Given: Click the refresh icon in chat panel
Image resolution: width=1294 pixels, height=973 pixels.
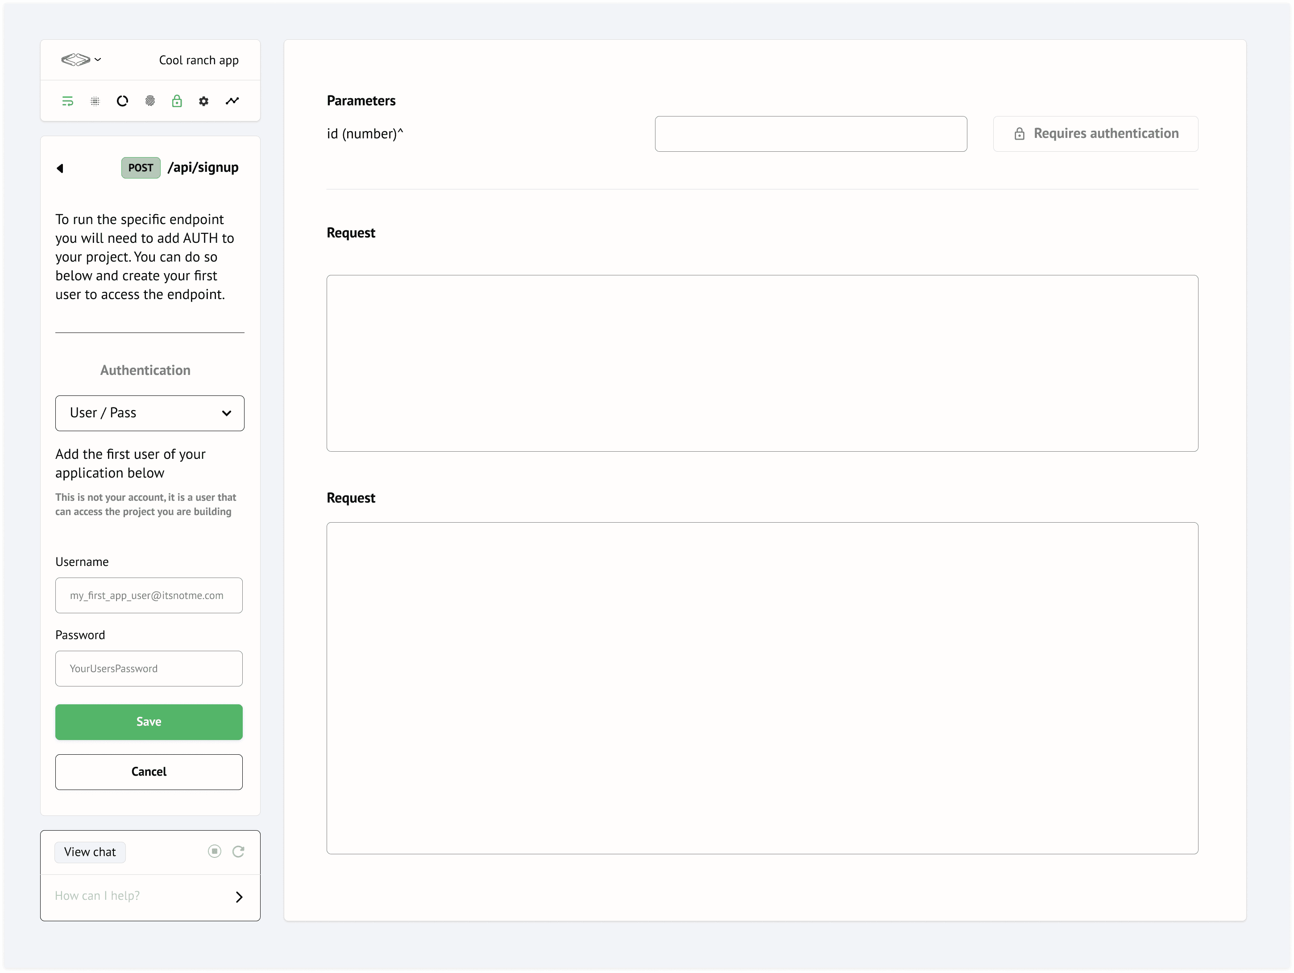Looking at the screenshot, I should click(x=238, y=851).
